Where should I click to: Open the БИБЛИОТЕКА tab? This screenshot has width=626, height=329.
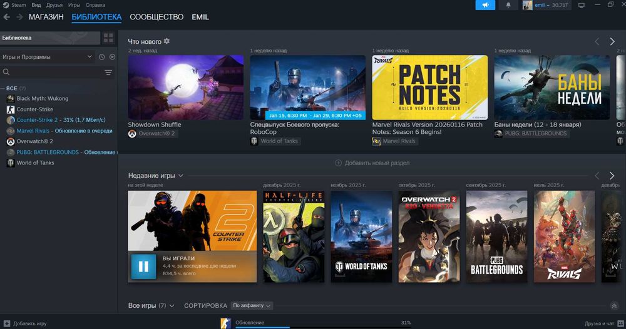[96, 17]
